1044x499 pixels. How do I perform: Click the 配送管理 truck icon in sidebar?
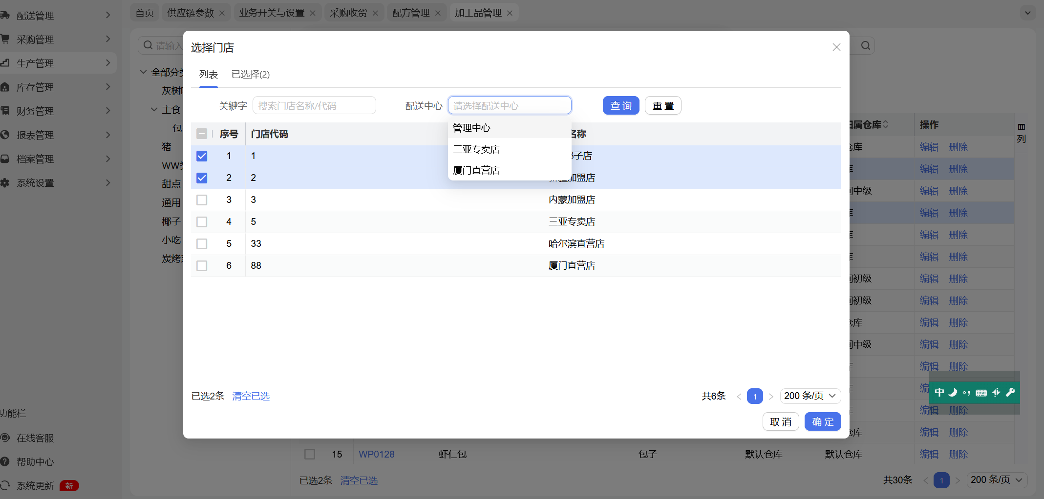tap(5, 15)
